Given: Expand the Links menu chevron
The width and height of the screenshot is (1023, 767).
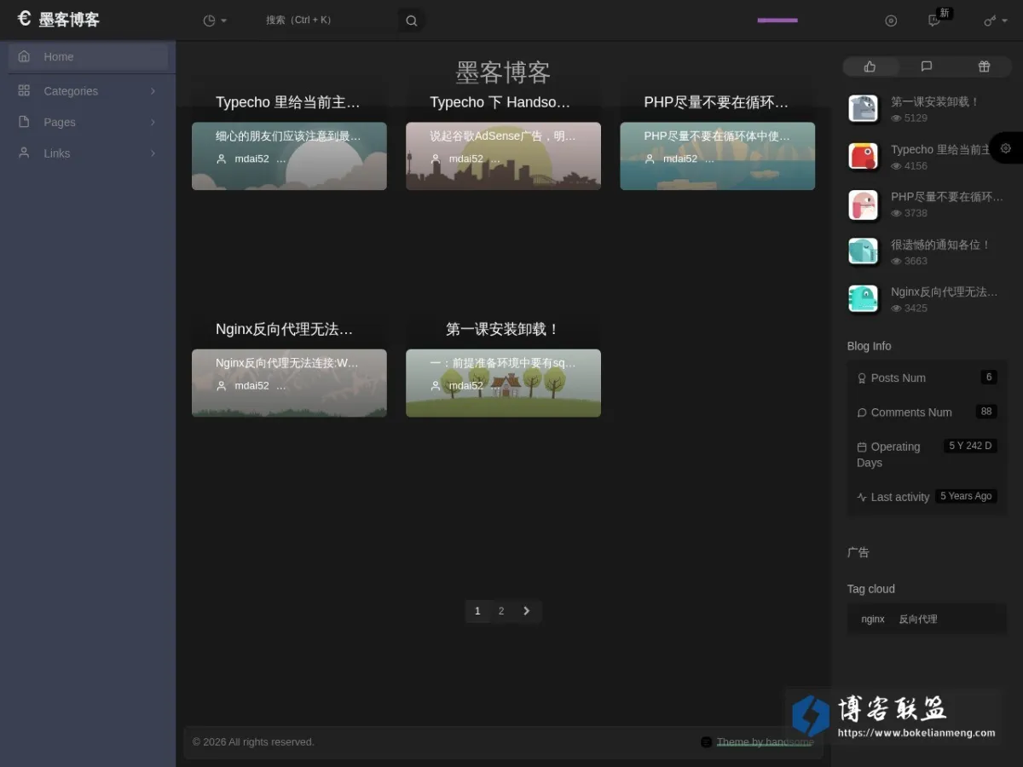Looking at the screenshot, I should click(x=153, y=153).
